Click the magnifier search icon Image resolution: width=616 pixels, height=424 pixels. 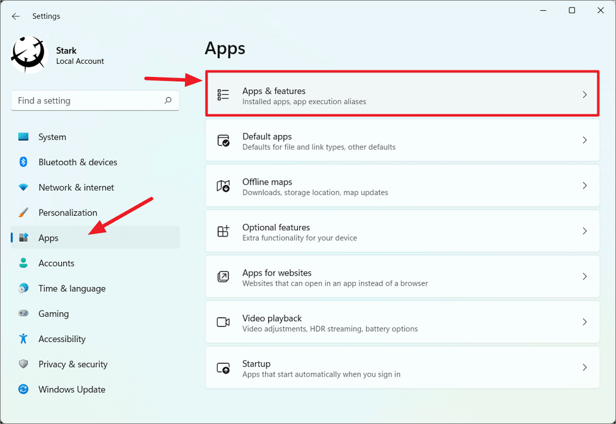(x=168, y=100)
